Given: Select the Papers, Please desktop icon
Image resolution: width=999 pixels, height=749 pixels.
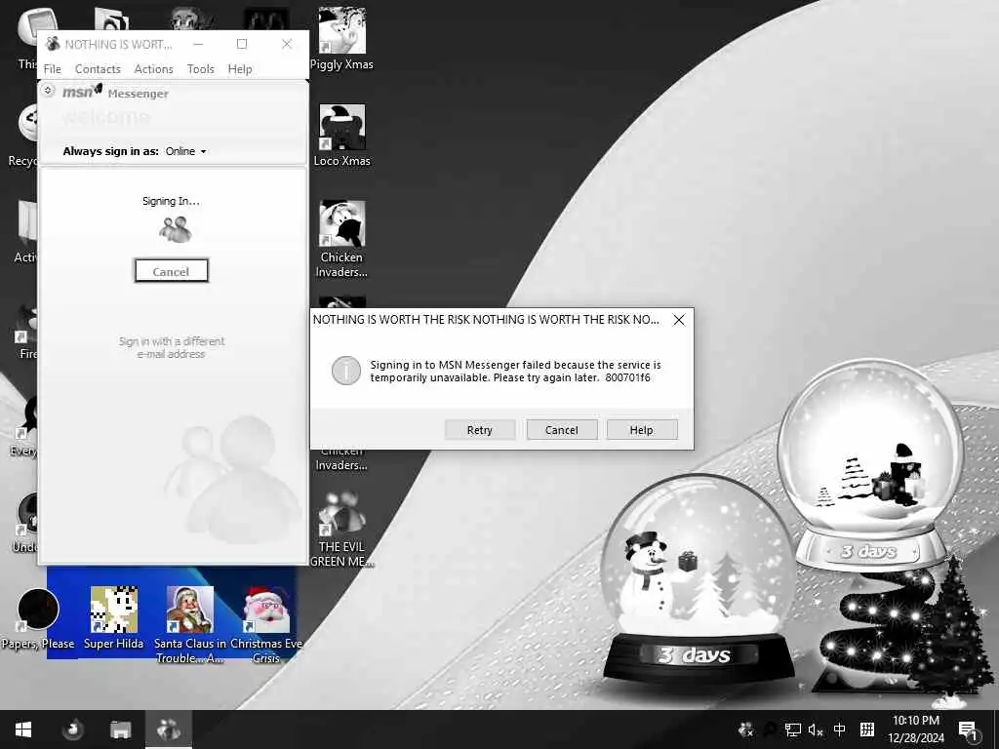Looking at the screenshot, I should (38, 619).
